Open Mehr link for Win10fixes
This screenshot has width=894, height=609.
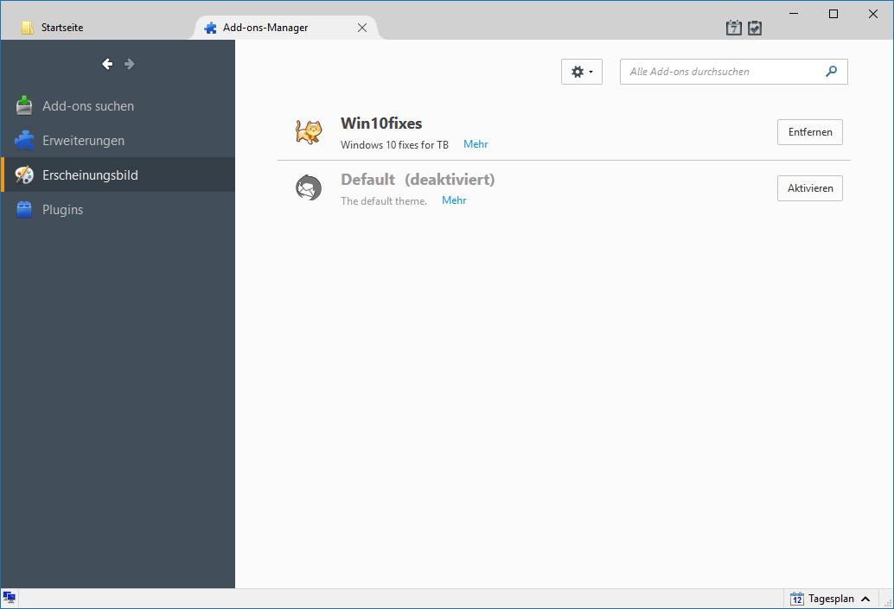pyautogui.click(x=476, y=144)
